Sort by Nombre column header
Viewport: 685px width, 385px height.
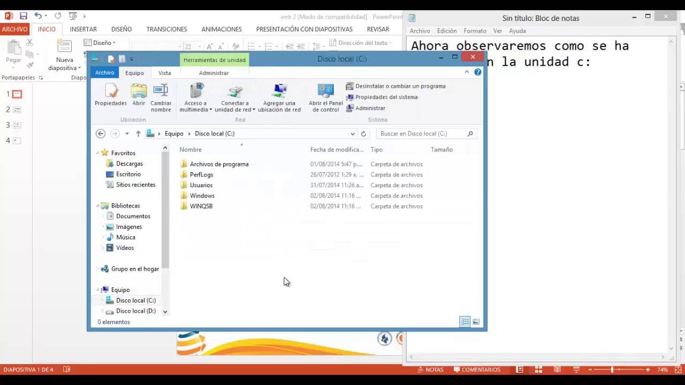[191, 150]
